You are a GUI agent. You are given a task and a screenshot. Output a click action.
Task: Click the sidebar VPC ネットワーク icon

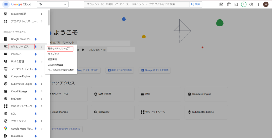click(x=5, y=106)
